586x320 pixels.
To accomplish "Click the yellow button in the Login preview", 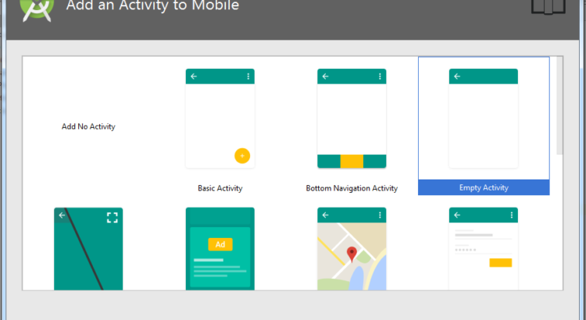I will point(500,263).
